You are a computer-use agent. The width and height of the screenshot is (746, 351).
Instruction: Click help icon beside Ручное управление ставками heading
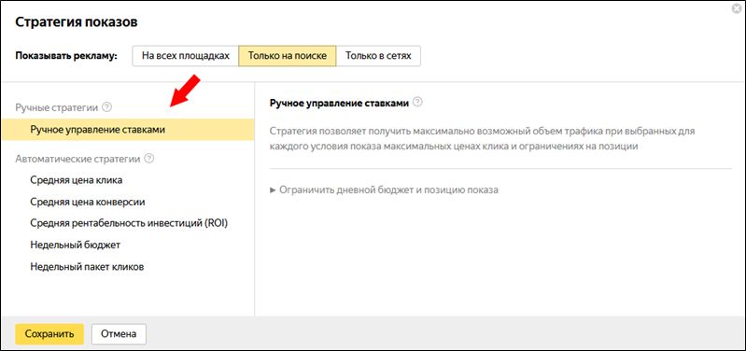coord(417,103)
